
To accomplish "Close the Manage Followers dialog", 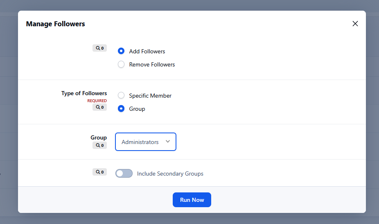I will (355, 24).
